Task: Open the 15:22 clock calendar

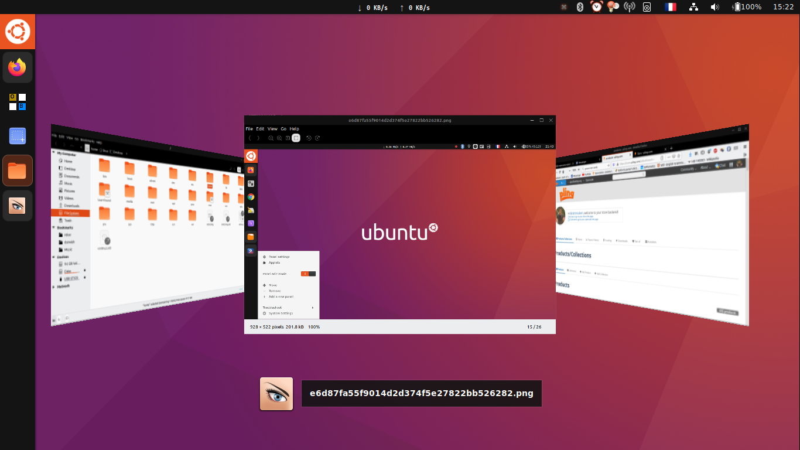Action: pyautogui.click(x=783, y=7)
